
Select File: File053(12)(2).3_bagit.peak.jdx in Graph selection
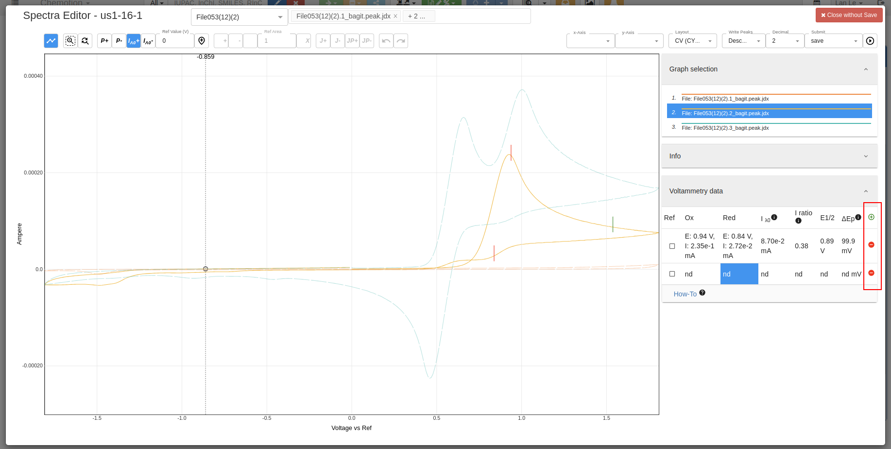(x=725, y=128)
